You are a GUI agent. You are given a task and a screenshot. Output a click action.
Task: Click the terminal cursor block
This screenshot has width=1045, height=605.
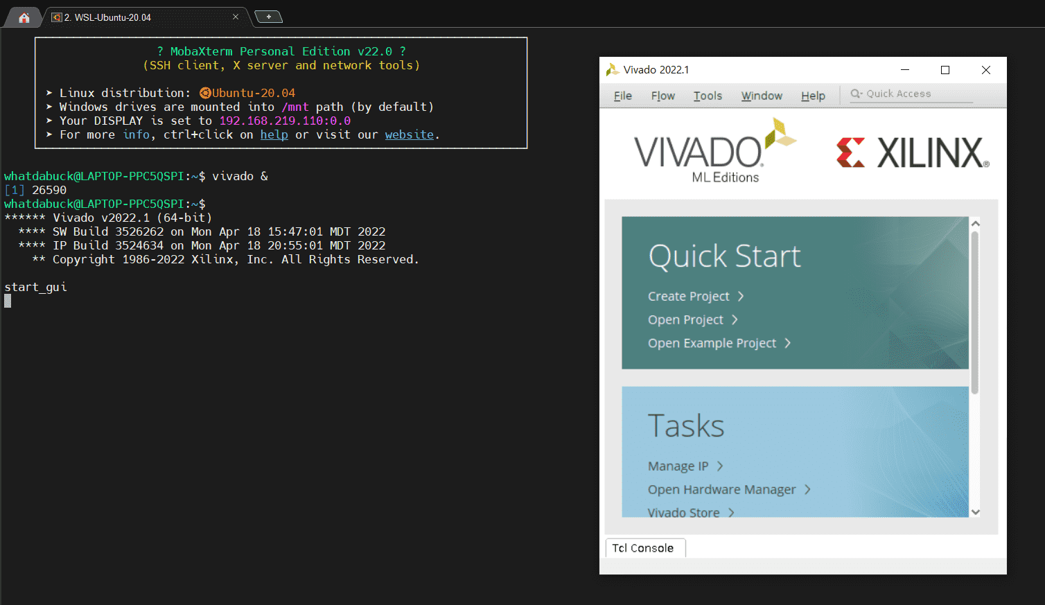click(x=8, y=301)
